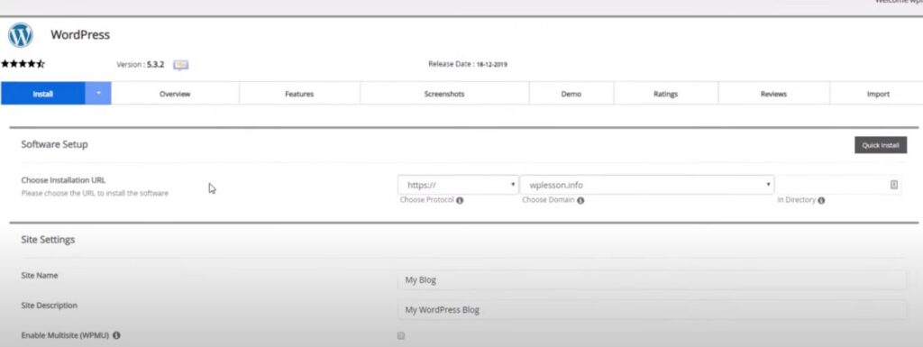923x347 pixels.
Task: Switch to the Ratings tab
Action: (x=665, y=94)
